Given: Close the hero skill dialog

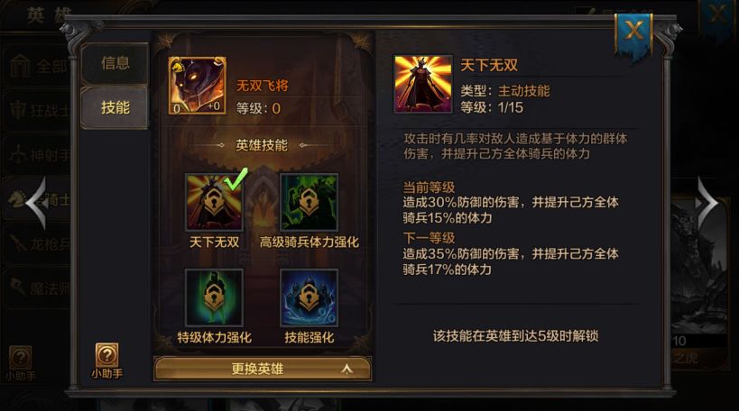Looking at the screenshot, I should point(633,33).
